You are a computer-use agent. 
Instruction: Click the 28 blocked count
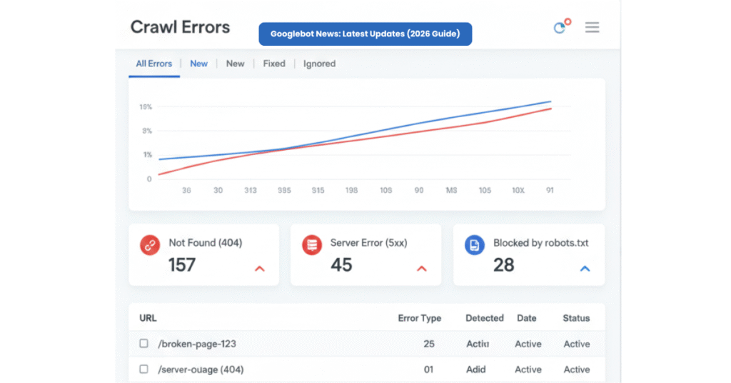click(x=503, y=265)
